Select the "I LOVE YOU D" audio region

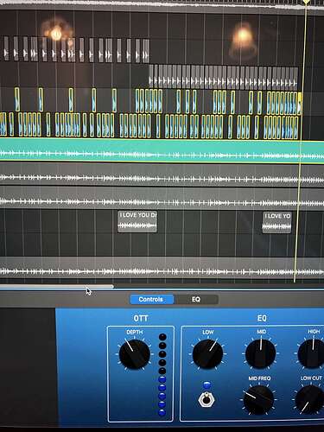click(137, 221)
